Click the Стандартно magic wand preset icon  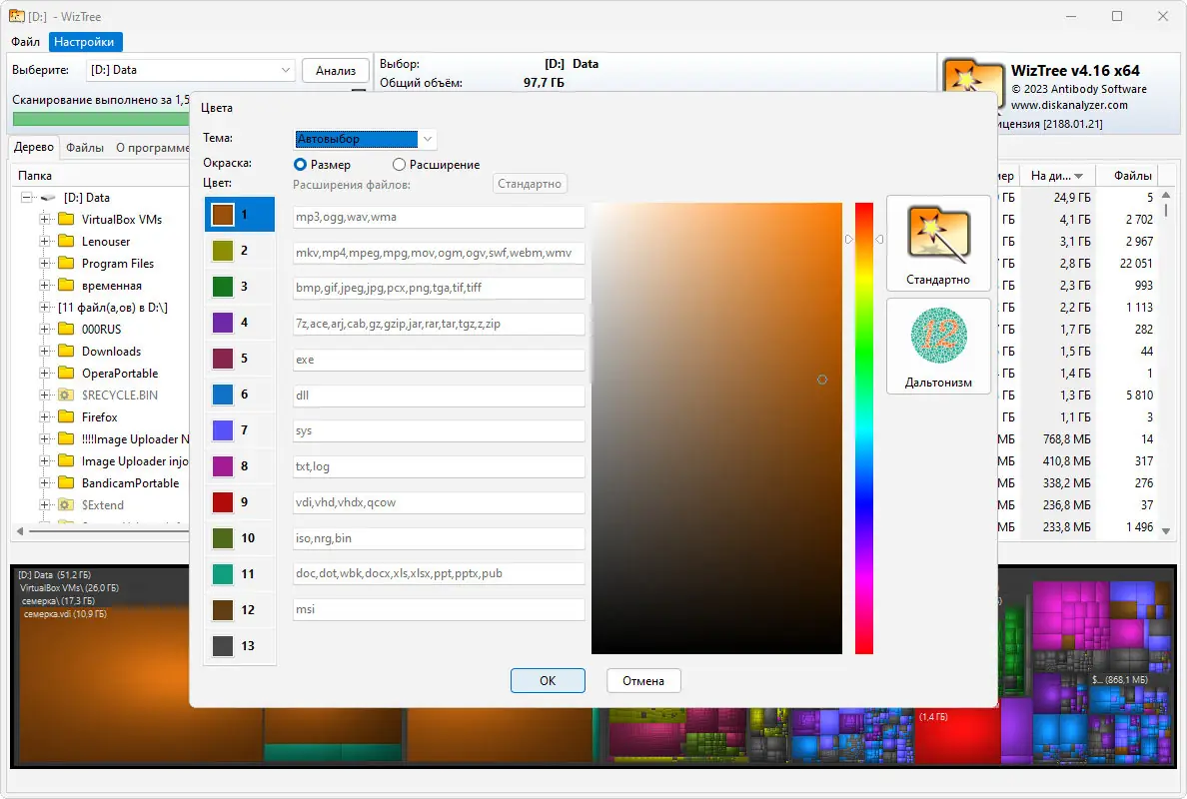pos(938,233)
